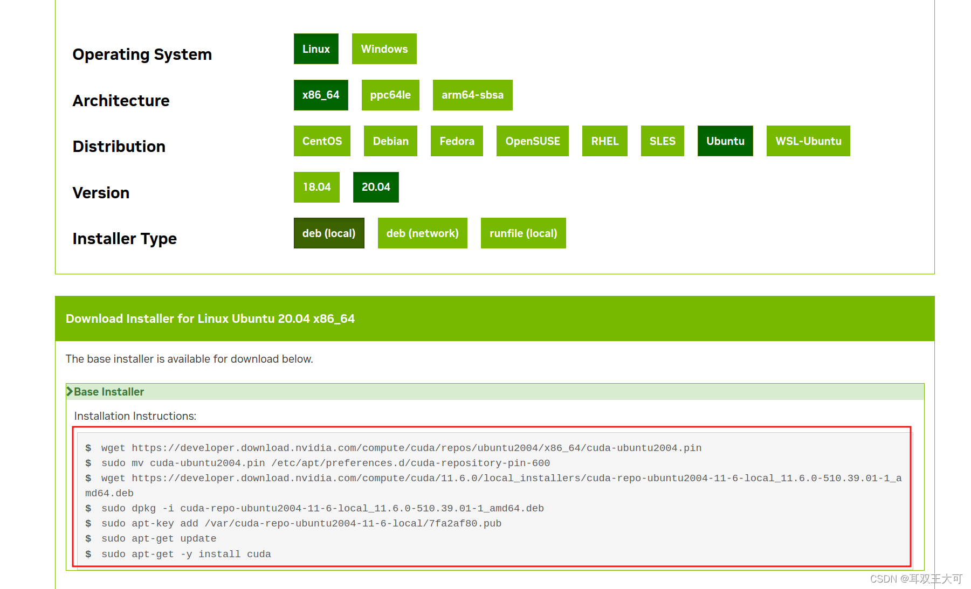Click the 'Architecture' label

pyautogui.click(x=121, y=101)
